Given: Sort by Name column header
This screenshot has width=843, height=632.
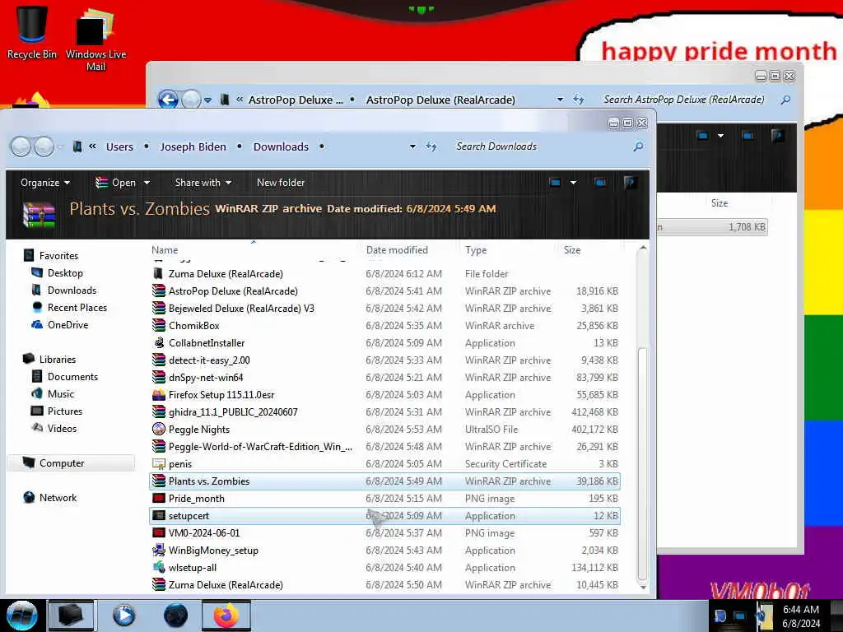Looking at the screenshot, I should point(165,250).
